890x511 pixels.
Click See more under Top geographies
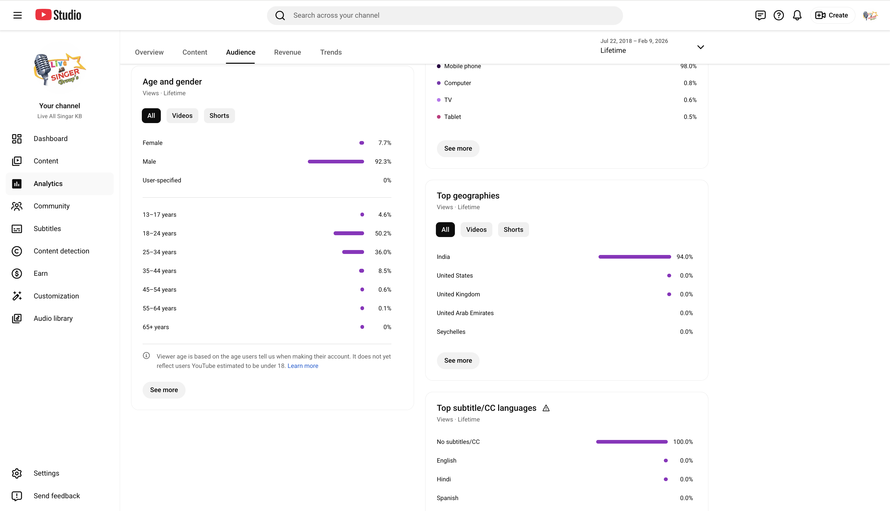point(458,360)
